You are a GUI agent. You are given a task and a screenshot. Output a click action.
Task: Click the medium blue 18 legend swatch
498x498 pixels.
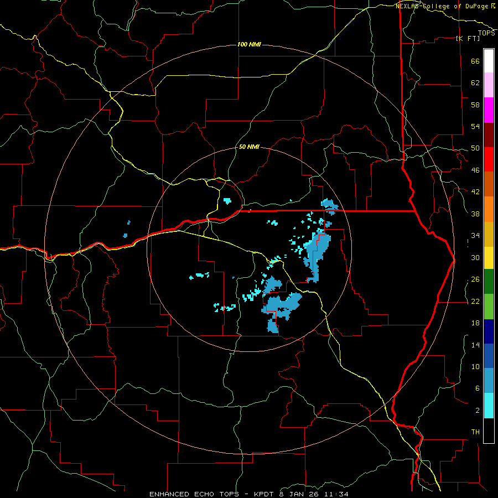(489, 356)
